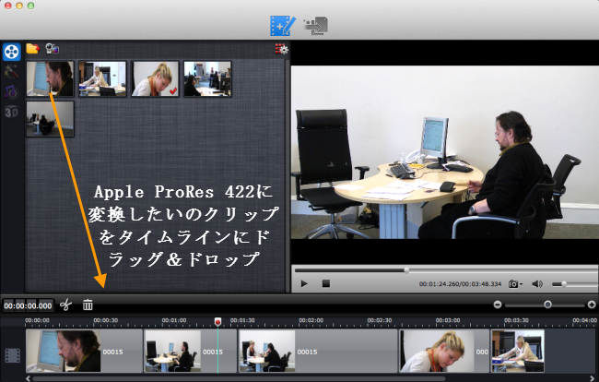This screenshot has height=382, width=599.
Task: Click the 00:03:00 timeline ruler mark
Action: pos(448,320)
